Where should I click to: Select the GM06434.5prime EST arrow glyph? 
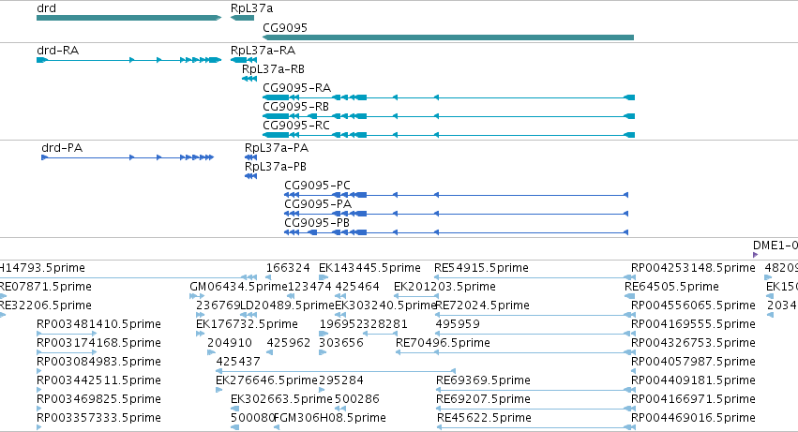point(197,296)
